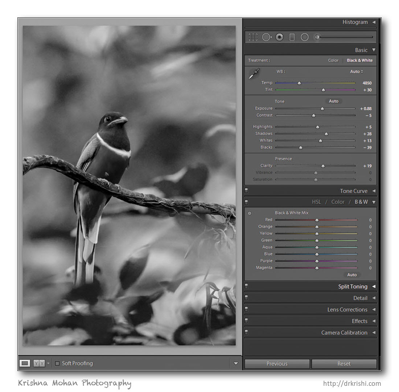Toggle the Tone Curve panel switch
This screenshot has height=392, width=399.
(246, 191)
